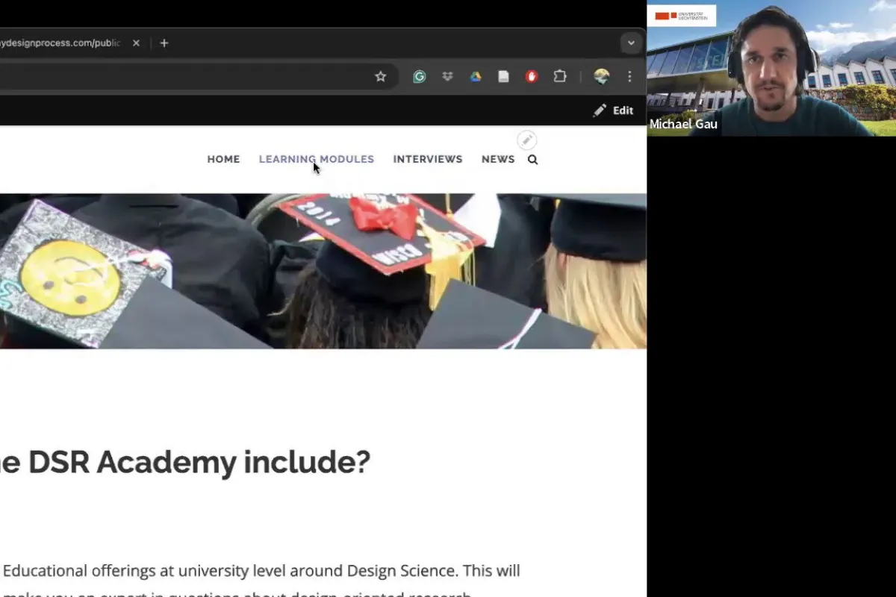The width and height of the screenshot is (896, 597).
Task: Open the Grammarly extension
Action: pyautogui.click(x=419, y=76)
